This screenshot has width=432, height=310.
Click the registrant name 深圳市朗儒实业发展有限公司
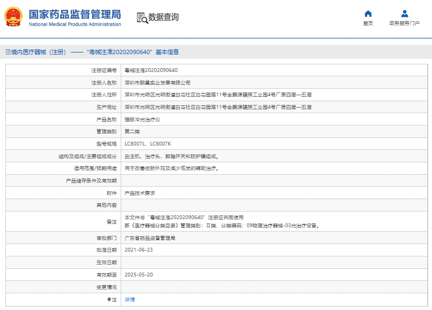coord(158,83)
